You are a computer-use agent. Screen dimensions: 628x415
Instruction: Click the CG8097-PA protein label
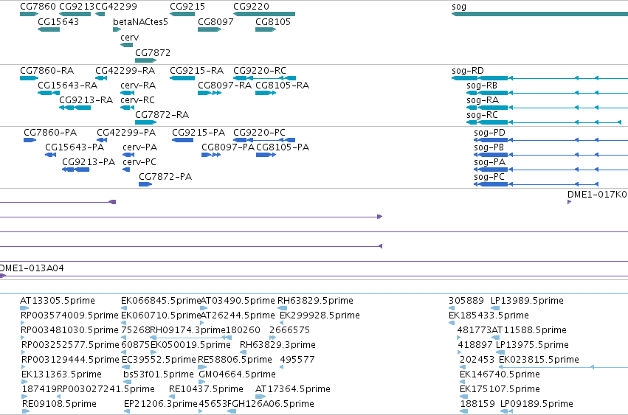coord(228,147)
